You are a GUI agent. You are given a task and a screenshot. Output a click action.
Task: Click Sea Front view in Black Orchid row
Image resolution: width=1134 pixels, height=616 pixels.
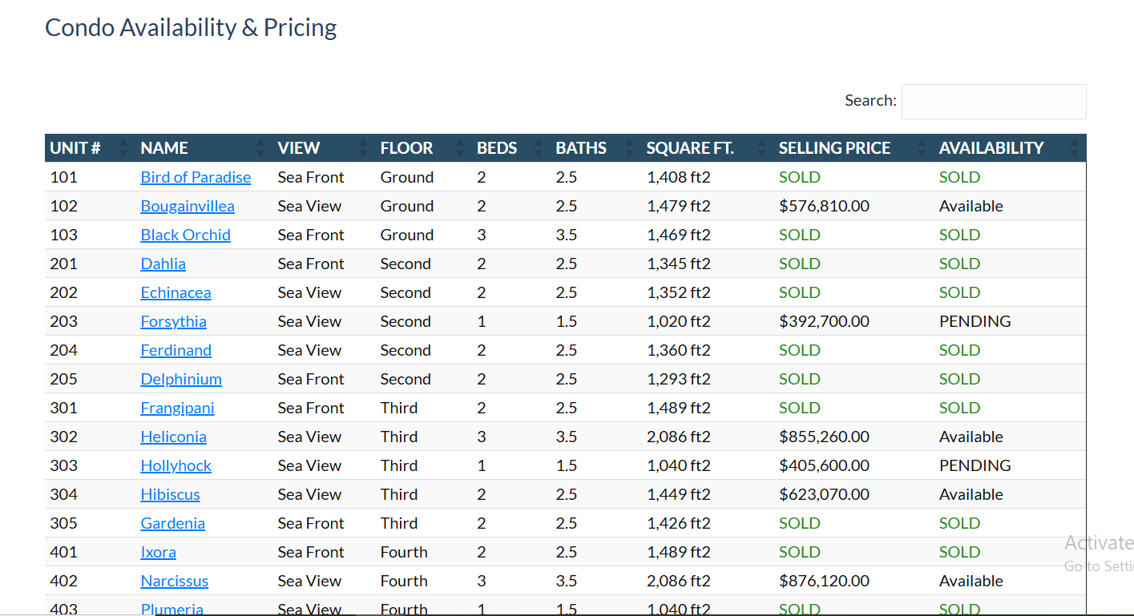click(311, 235)
